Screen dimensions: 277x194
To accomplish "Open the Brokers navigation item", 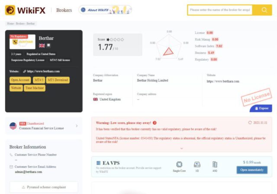I will [64, 10].
